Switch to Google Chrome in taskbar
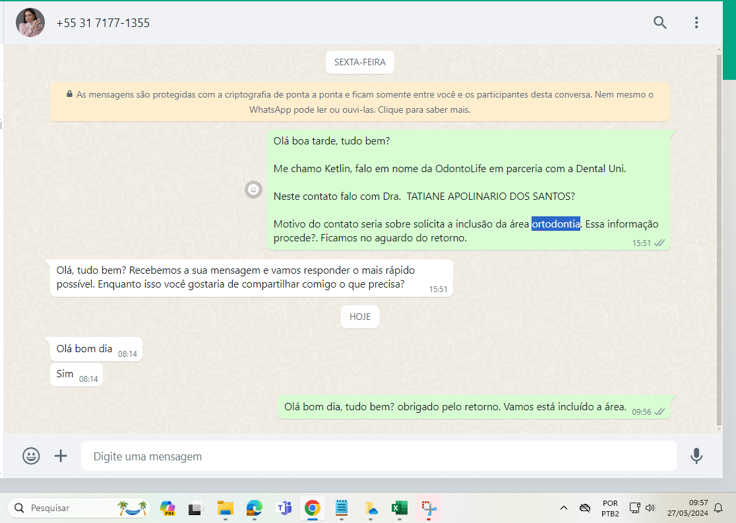Viewport: 736px width, 523px height. click(x=313, y=508)
